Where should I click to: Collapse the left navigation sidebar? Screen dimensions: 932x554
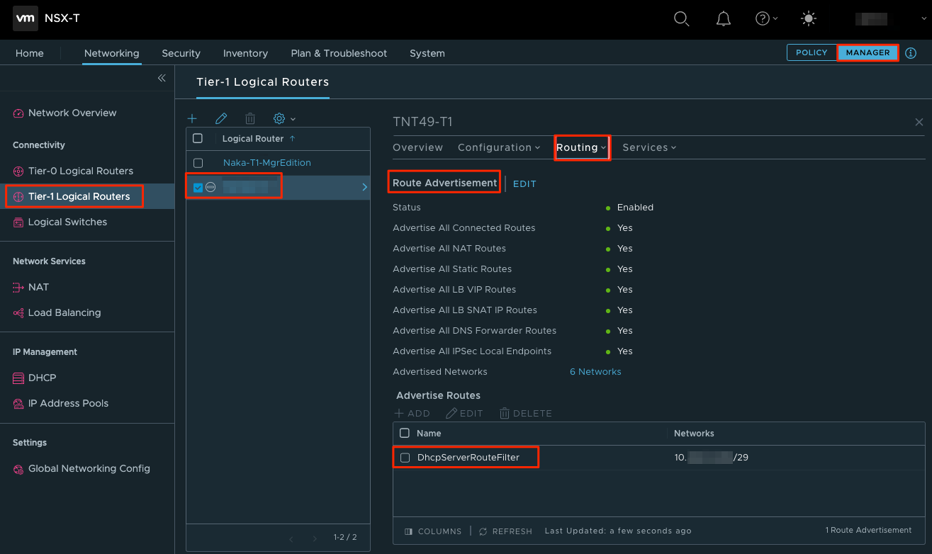tap(162, 78)
